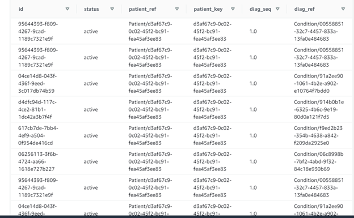Select id cell 617cb7de-7bb4-4ef9-a504

pos(38,135)
